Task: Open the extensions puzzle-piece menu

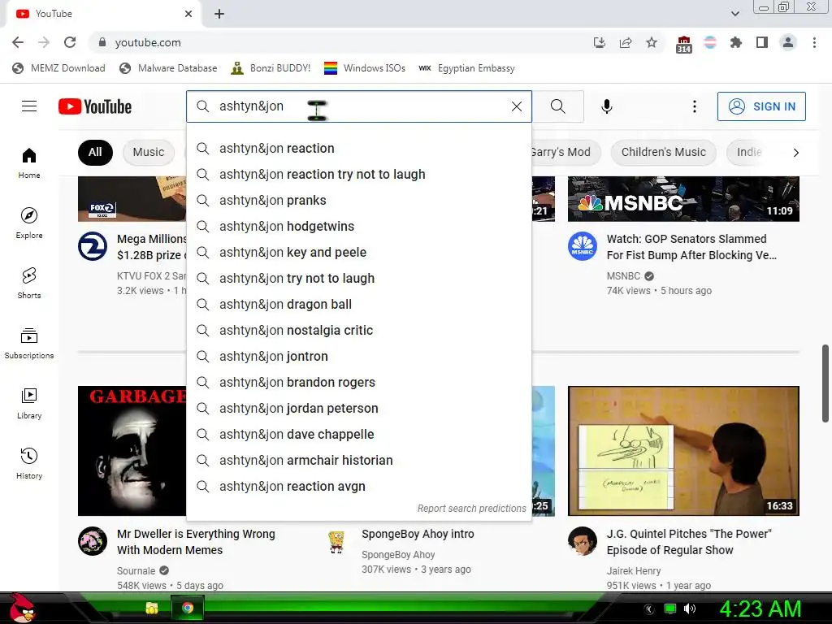Action: (736, 42)
